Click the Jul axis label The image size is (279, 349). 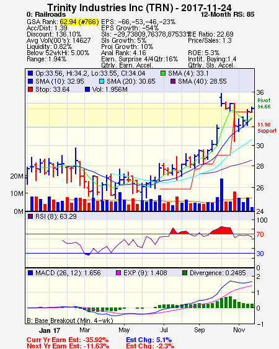click(x=164, y=330)
